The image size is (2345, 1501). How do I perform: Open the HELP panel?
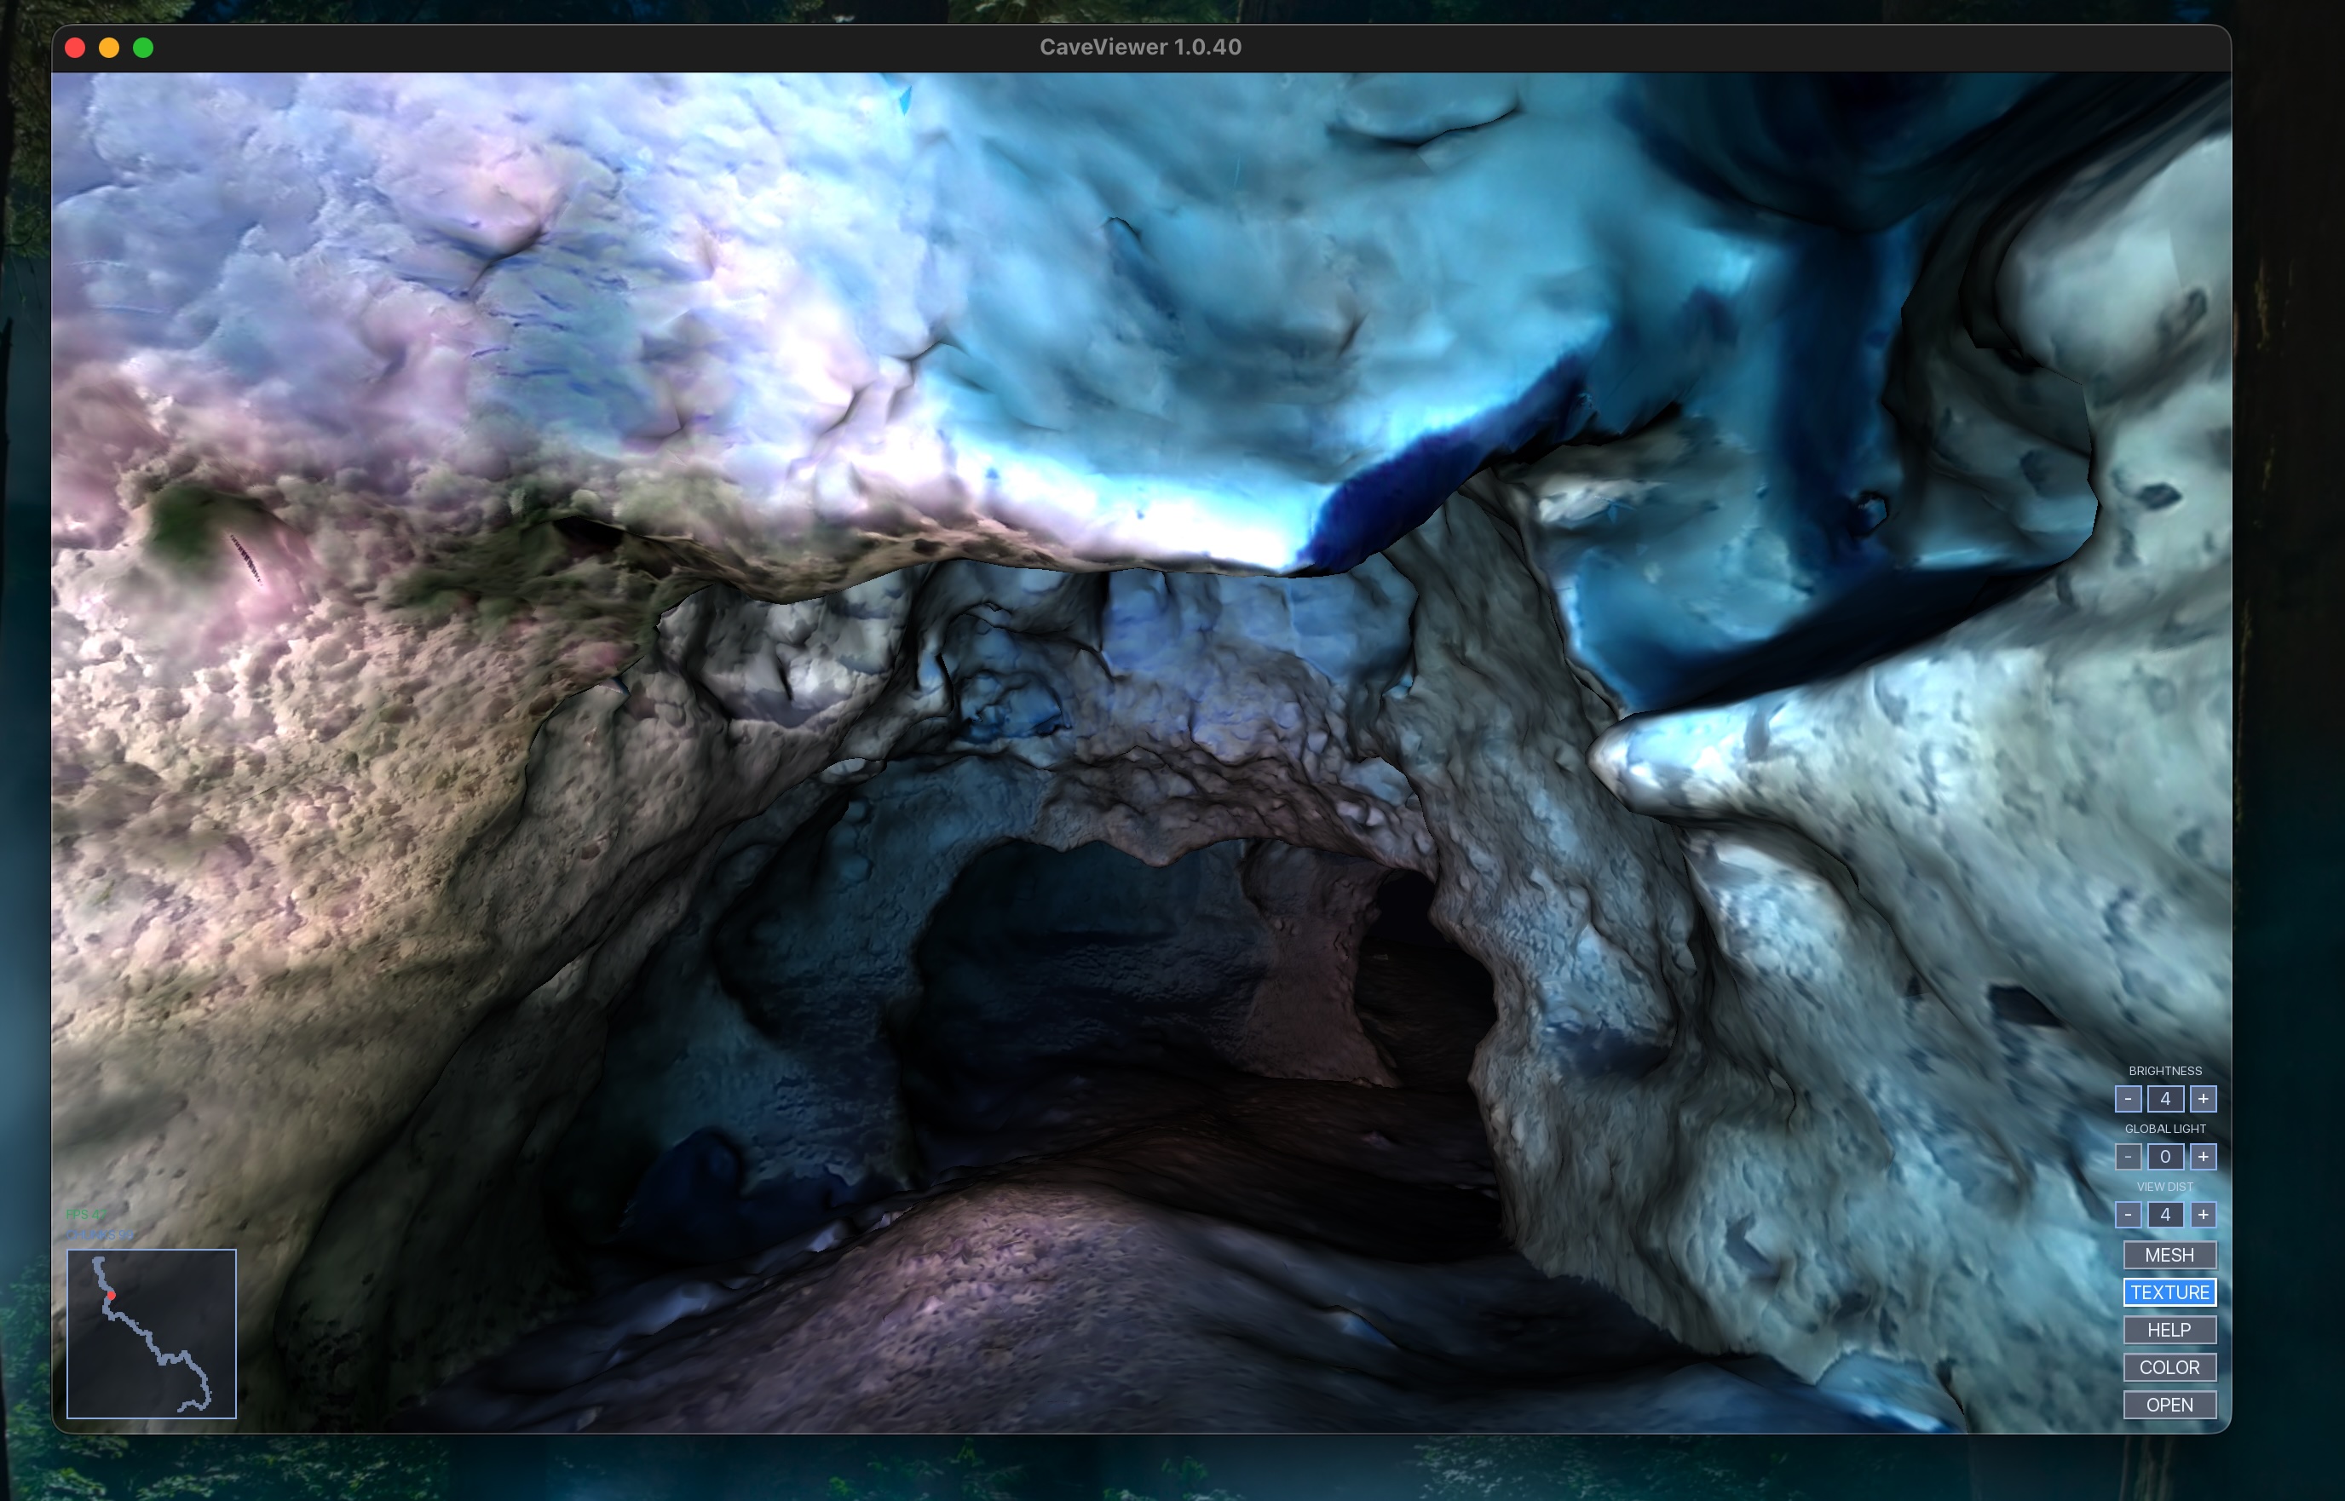click(2169, 1330)
